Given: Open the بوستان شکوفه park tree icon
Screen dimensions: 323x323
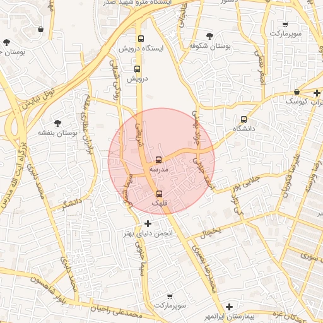Looking at the screenshot, I should point(209,37).
